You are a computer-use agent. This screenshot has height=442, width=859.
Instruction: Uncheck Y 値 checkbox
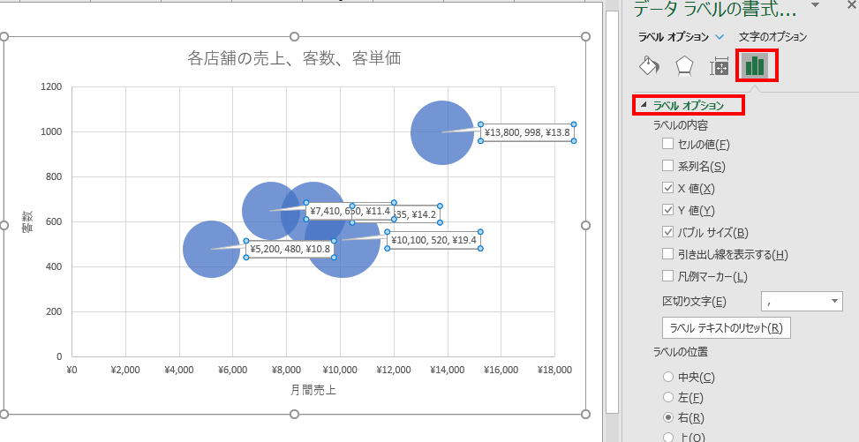(x=667, y=210)
